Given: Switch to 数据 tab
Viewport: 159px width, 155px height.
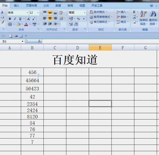Looking at the screenshot, I should tap(58, 6).
